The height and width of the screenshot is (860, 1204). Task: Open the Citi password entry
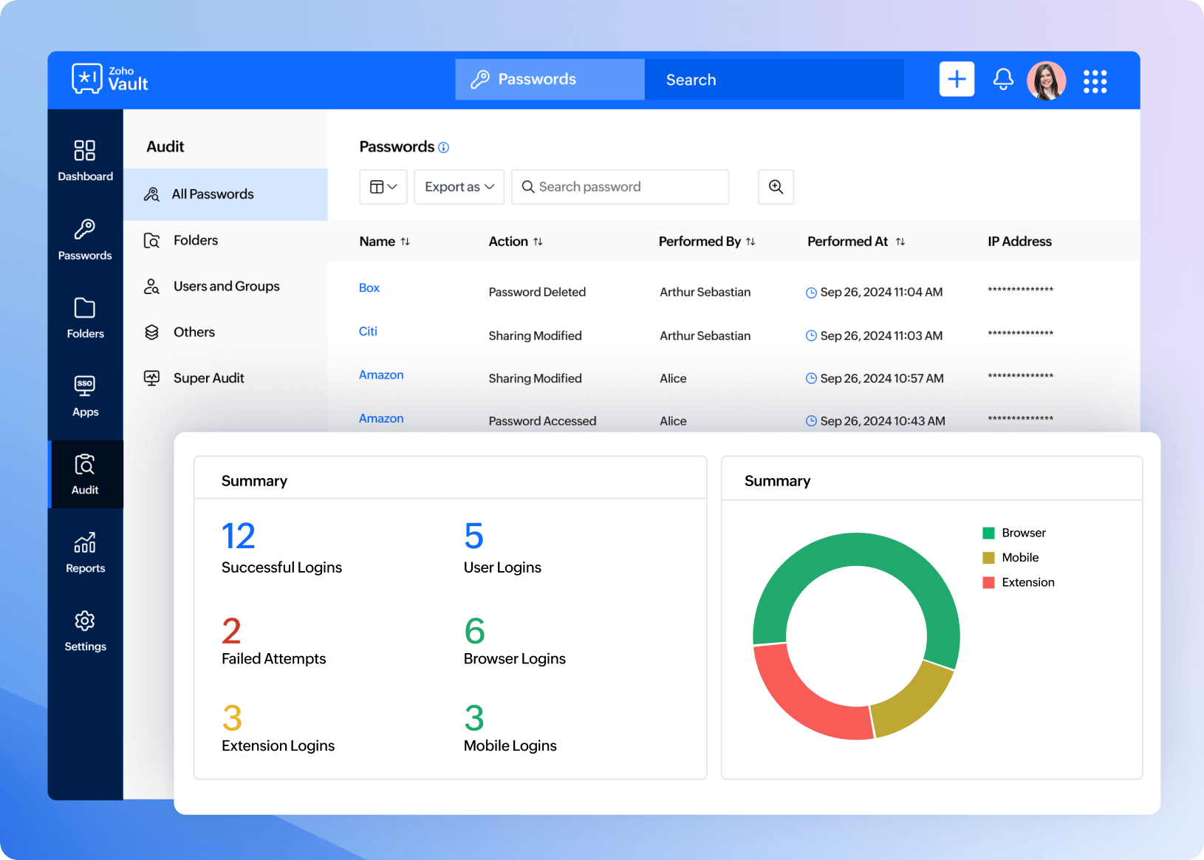(x=368, y=331)
